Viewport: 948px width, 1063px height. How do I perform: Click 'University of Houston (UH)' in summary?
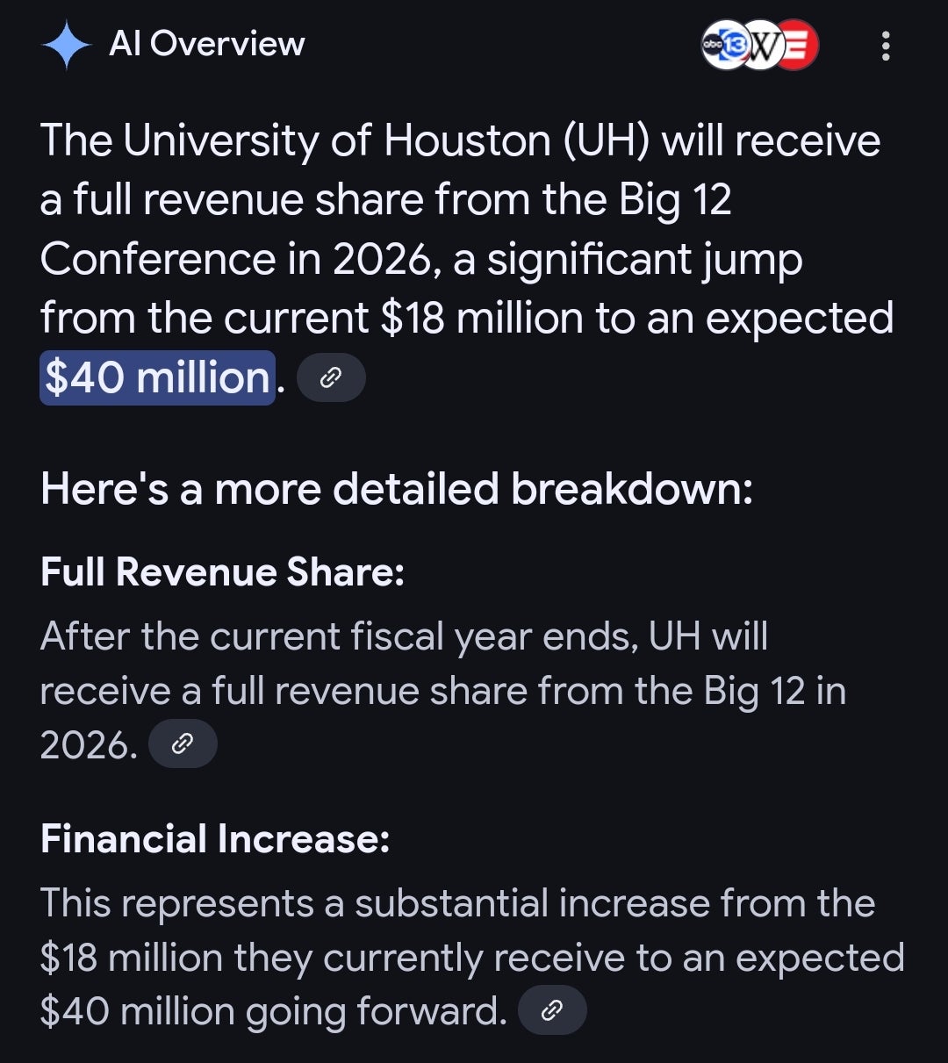386,141
